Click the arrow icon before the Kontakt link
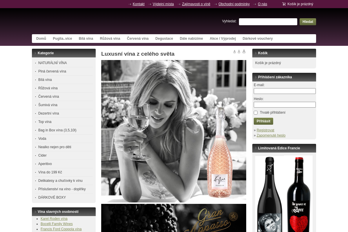The width and height of the screenshot is (348, 232). pyautogui.click(x=129, y=4)
